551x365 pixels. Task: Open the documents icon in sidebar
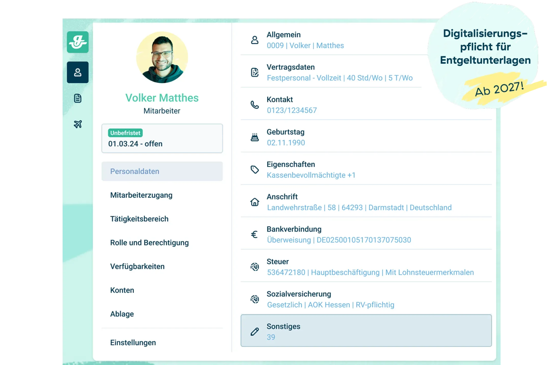[78, 98]
